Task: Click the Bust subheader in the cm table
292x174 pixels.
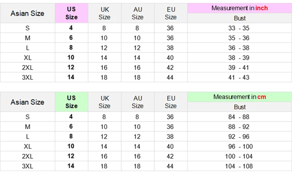Action: pos(239,107)
